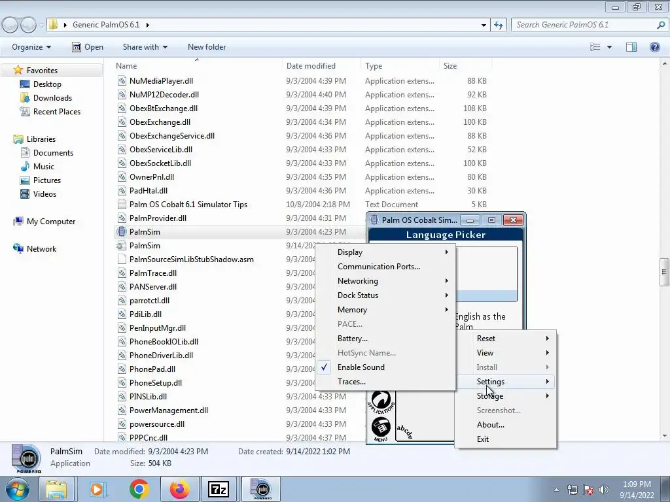670x502 pixels.
Task: Open File Explorer from the taskbar
Action: pyautogui.click(x=56, y=490)
